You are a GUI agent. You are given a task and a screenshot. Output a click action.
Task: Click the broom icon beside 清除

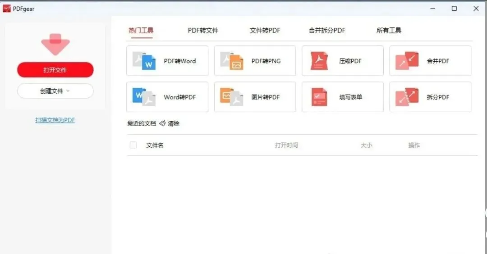162,123
